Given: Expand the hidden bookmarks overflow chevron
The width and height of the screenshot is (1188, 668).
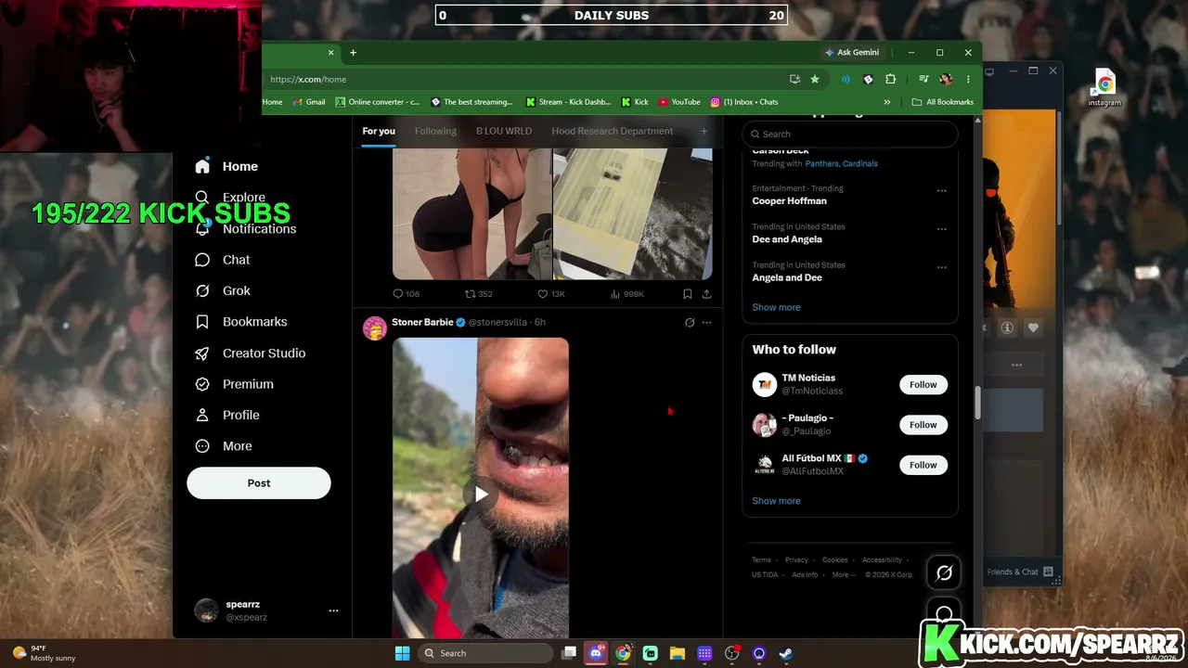Looking at the screenshot, I should point(887,102).
